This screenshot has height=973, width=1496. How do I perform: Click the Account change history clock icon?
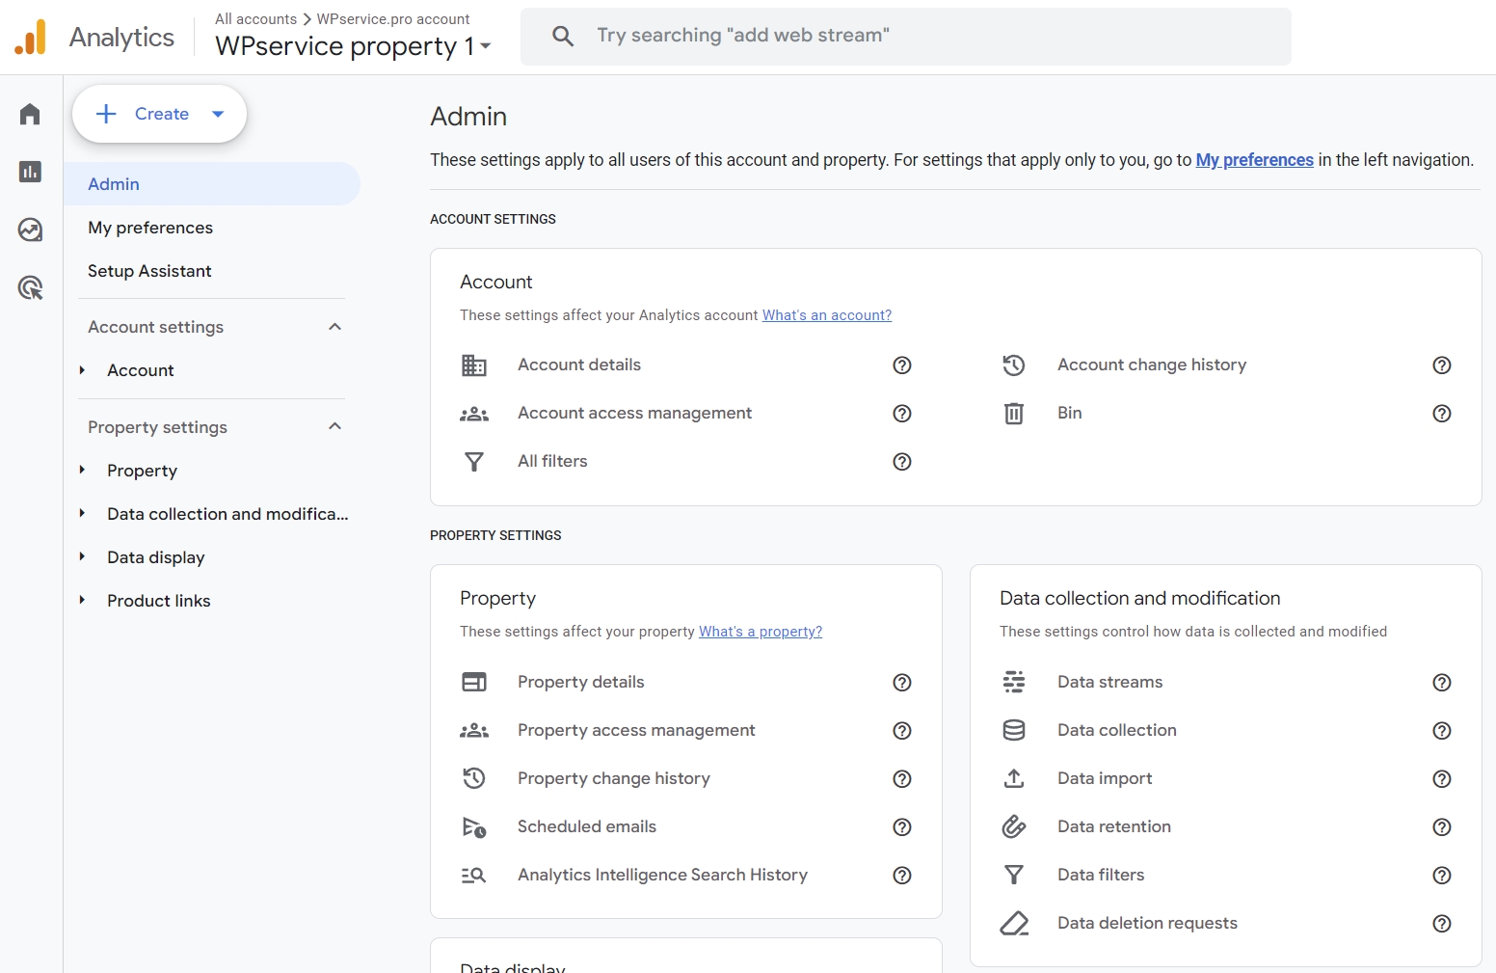click(x=1014, y=365)
